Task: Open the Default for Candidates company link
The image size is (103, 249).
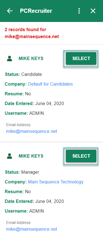Action: tap(51, 84)
